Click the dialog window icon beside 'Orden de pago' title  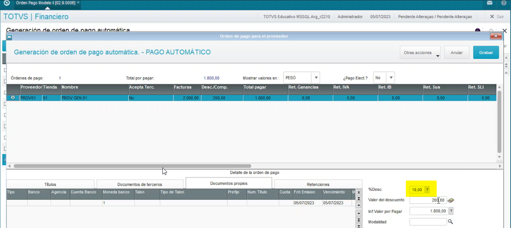click(x=9, y=37)
